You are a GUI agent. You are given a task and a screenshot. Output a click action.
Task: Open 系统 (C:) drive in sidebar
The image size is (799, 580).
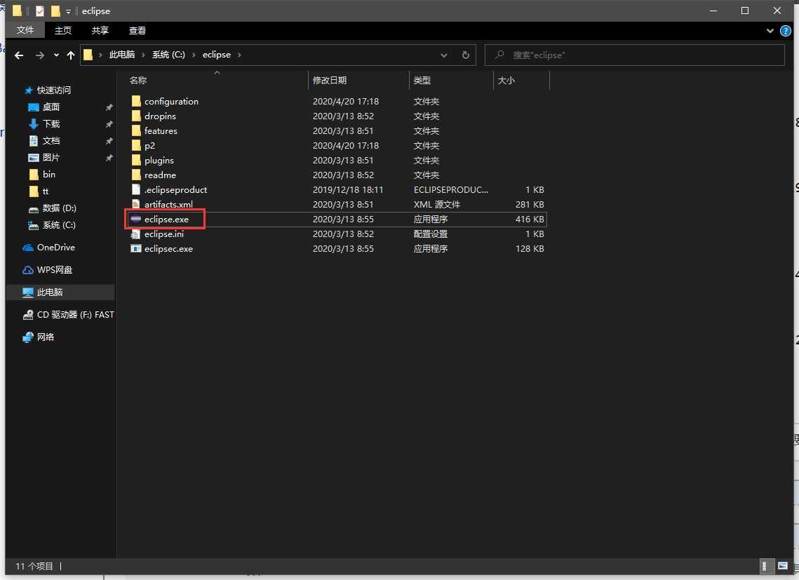click(52, 224)
